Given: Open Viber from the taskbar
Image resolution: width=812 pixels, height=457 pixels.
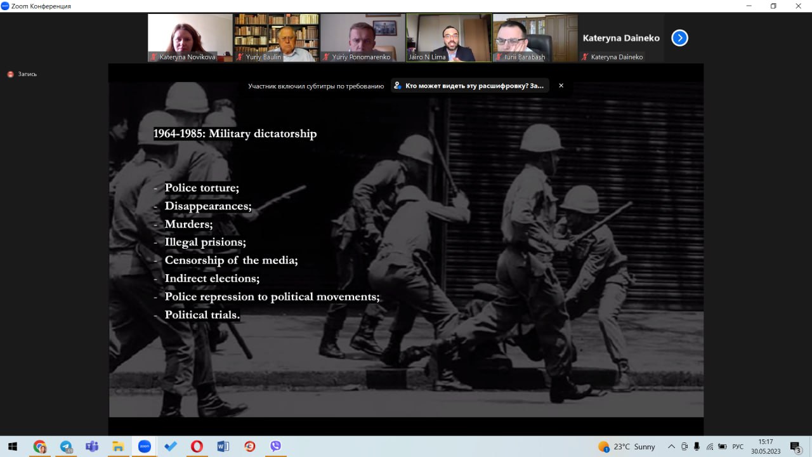Looking at the screenshot, I should click(275, 446).
